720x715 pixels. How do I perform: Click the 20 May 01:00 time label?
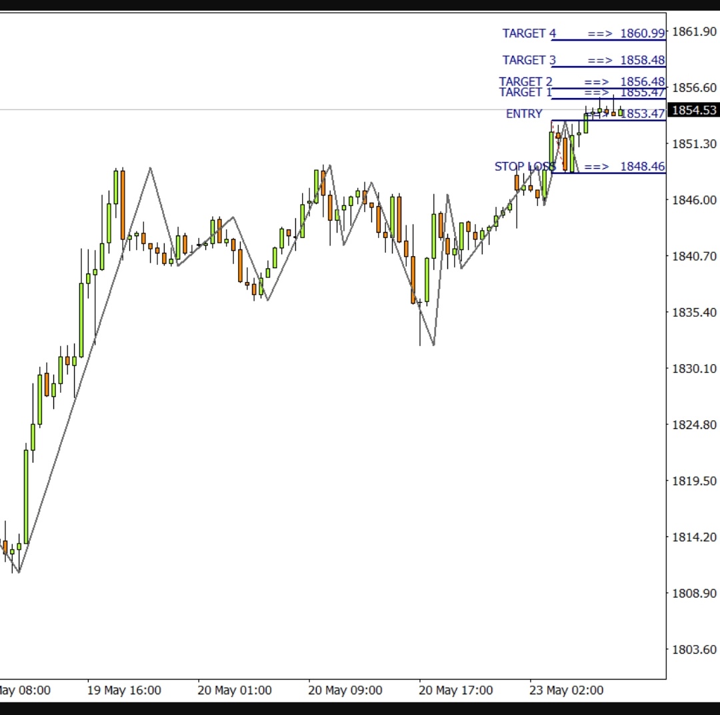click(235, 690)
